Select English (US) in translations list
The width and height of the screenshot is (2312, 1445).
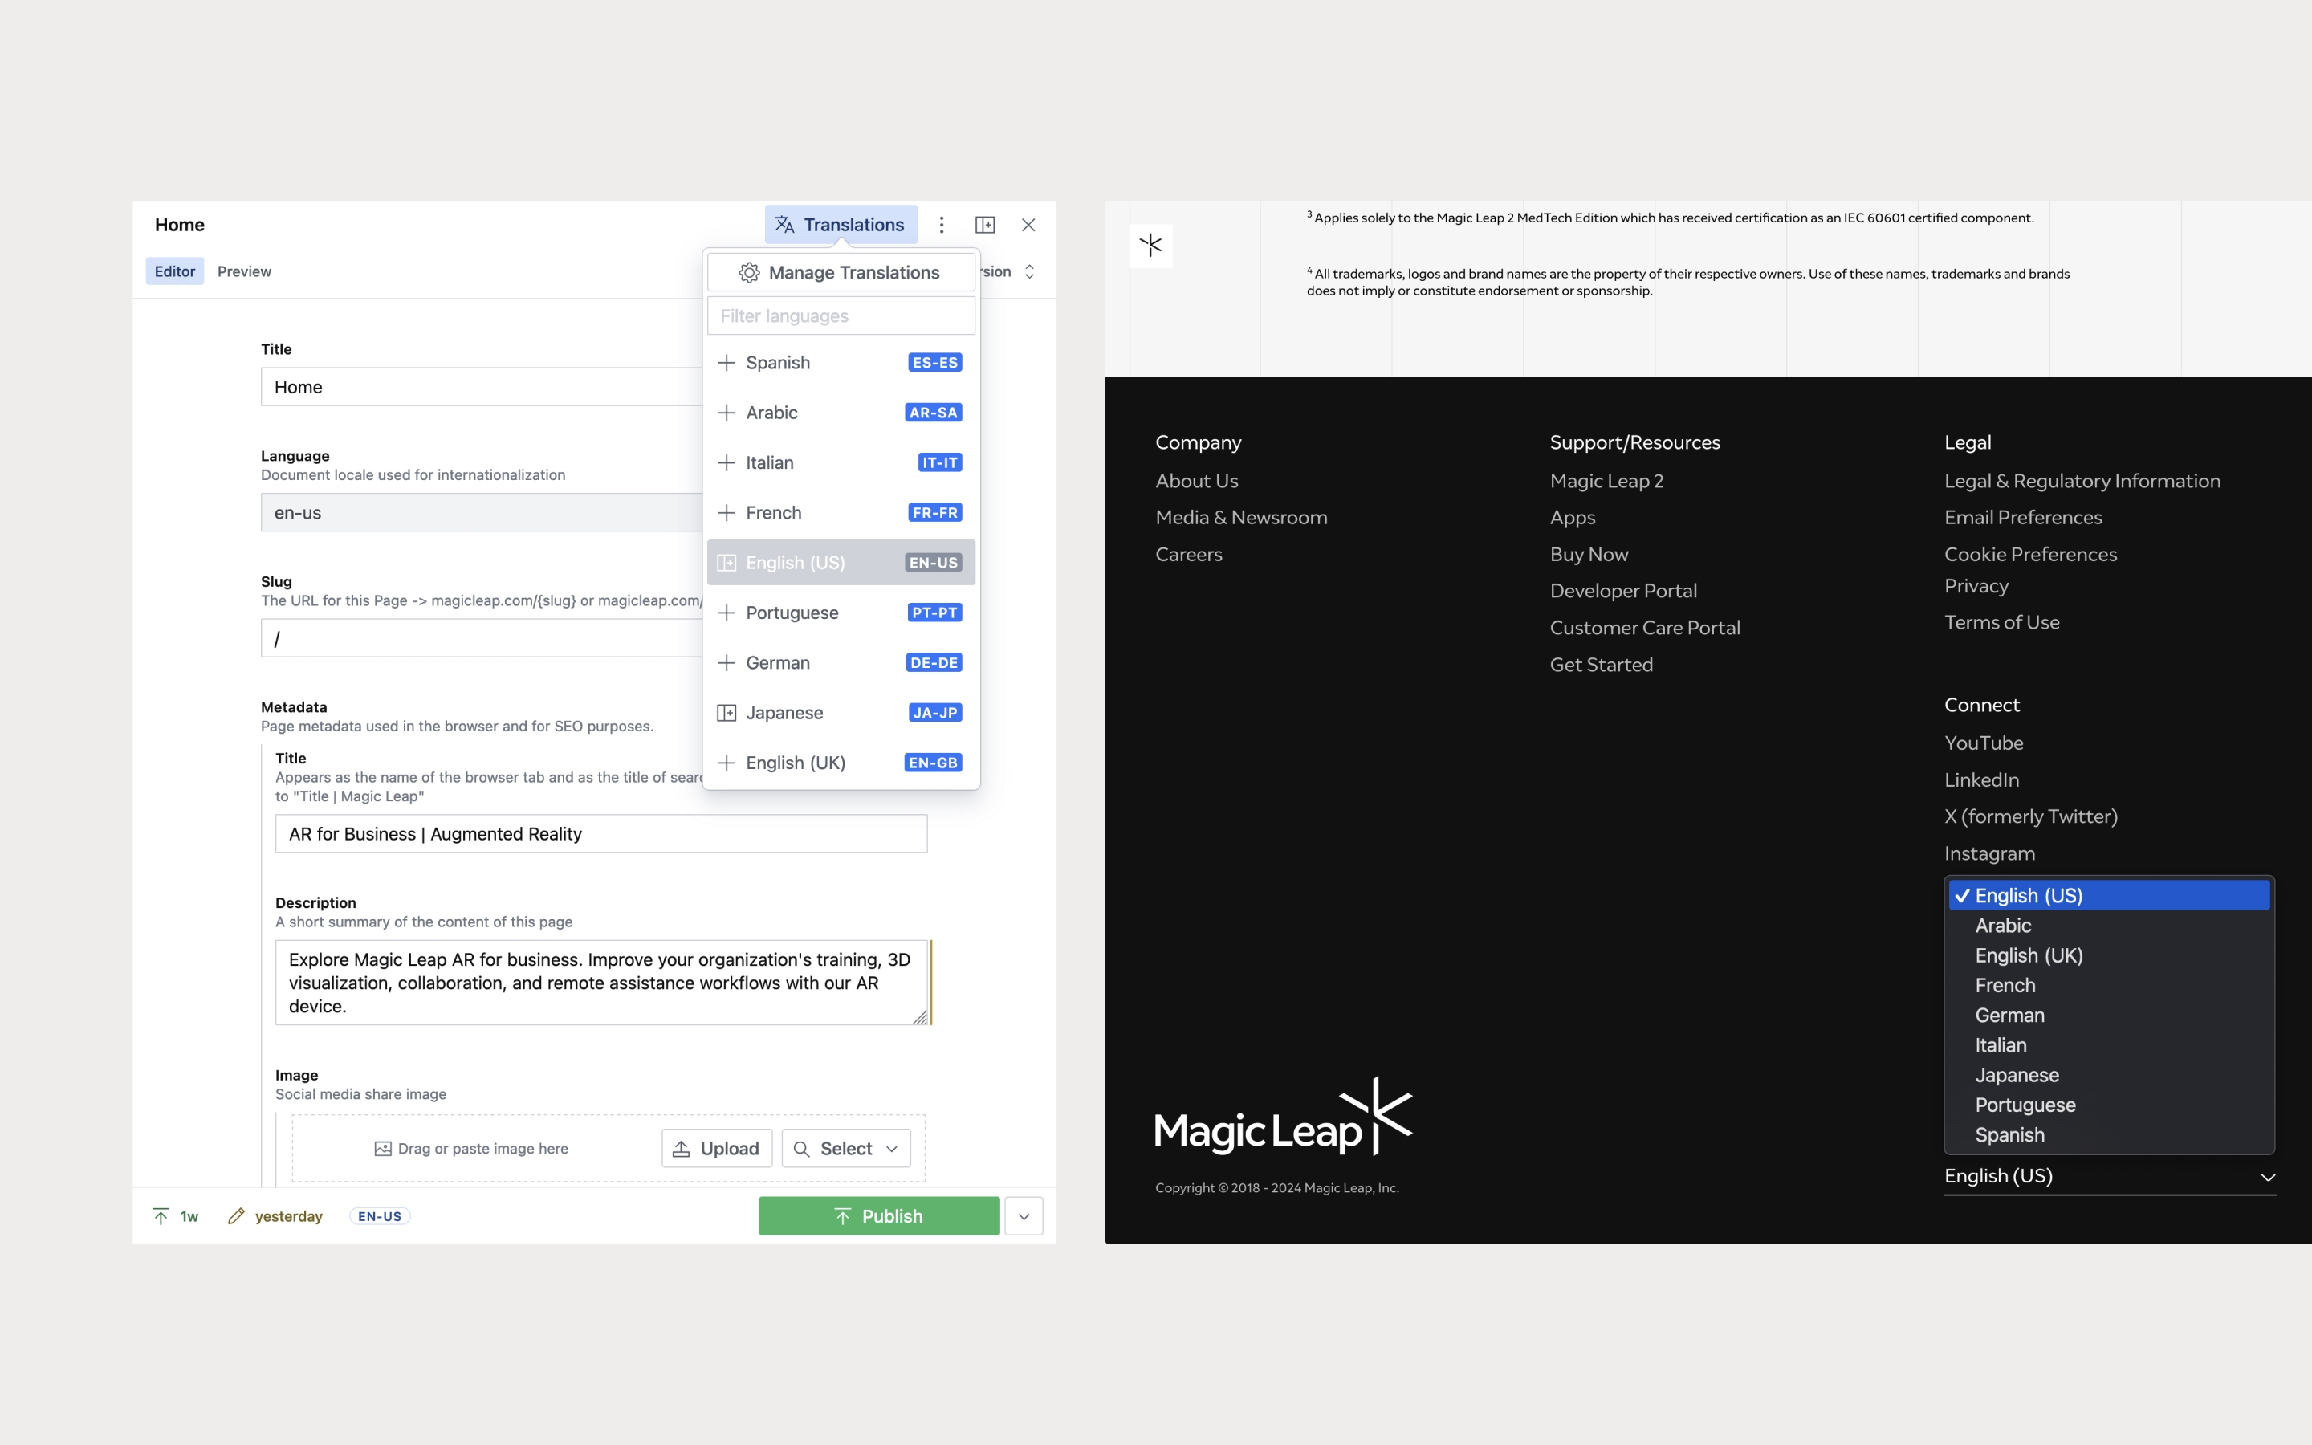841,563
